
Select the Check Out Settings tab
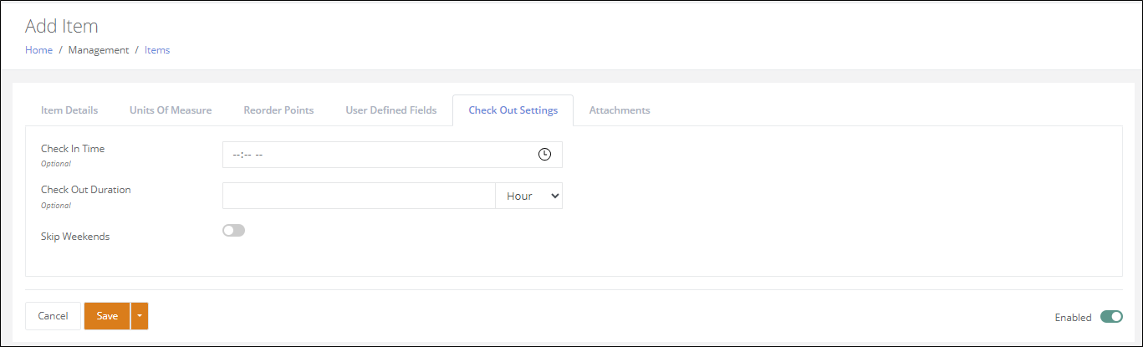(513, 110)
